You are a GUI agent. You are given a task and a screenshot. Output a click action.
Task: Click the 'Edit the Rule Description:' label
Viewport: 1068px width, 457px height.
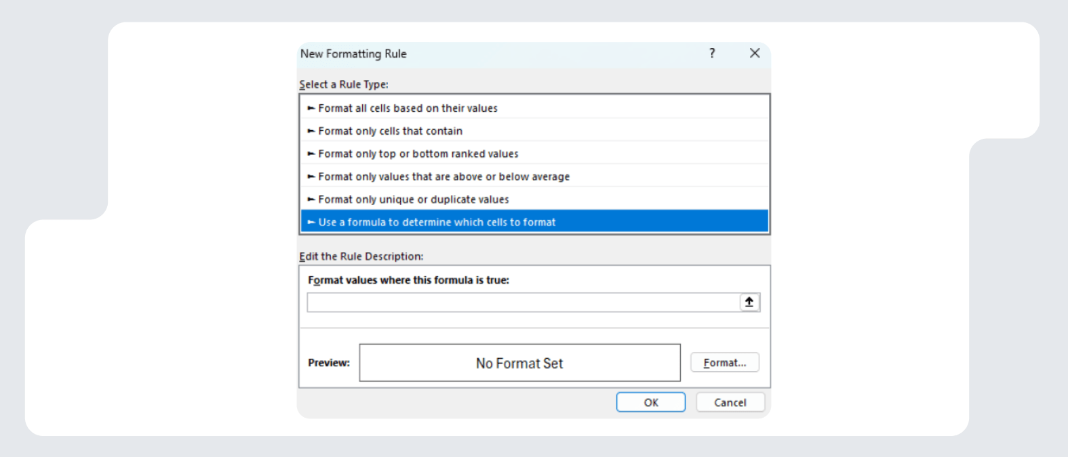pyautogui.click(x=361, y=257)
